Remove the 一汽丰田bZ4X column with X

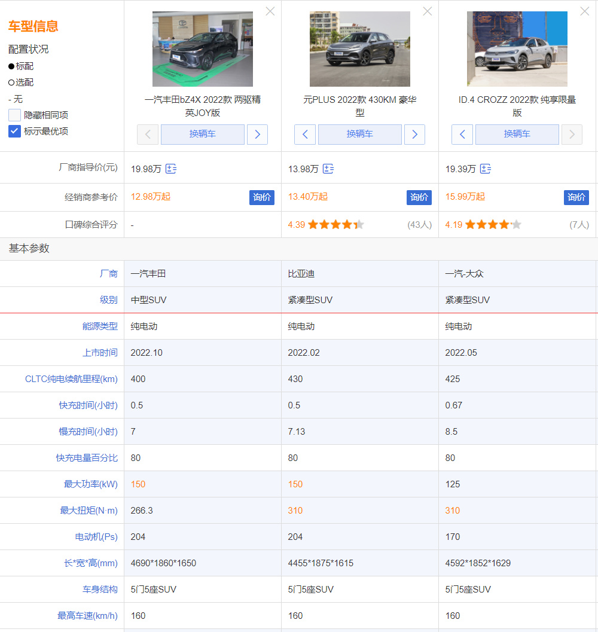(270, 11)
